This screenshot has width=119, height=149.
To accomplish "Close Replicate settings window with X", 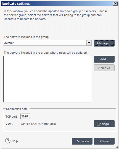I will pyautogui.click(x=115, y=4).
